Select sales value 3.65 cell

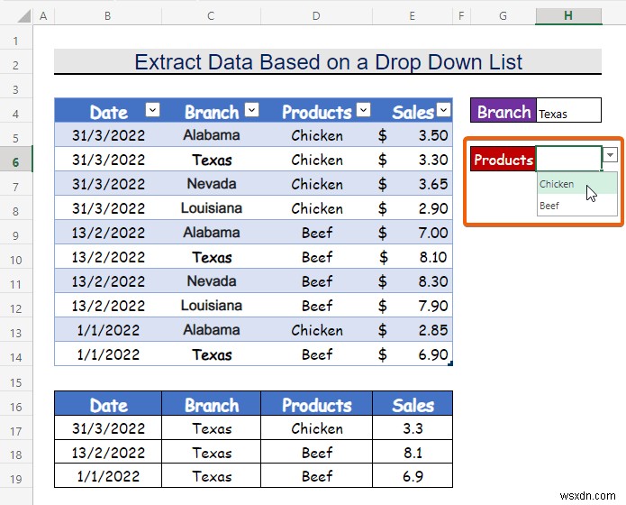point(413,184)
